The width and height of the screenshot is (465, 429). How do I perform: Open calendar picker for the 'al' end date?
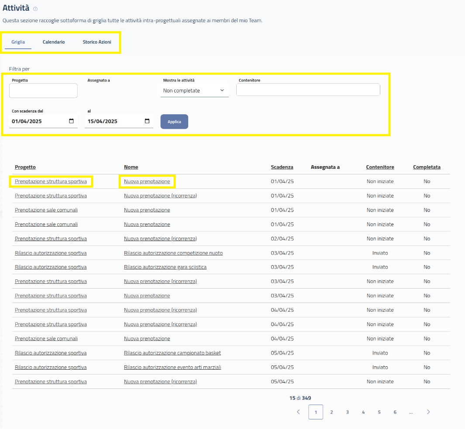tap(147, 121)
